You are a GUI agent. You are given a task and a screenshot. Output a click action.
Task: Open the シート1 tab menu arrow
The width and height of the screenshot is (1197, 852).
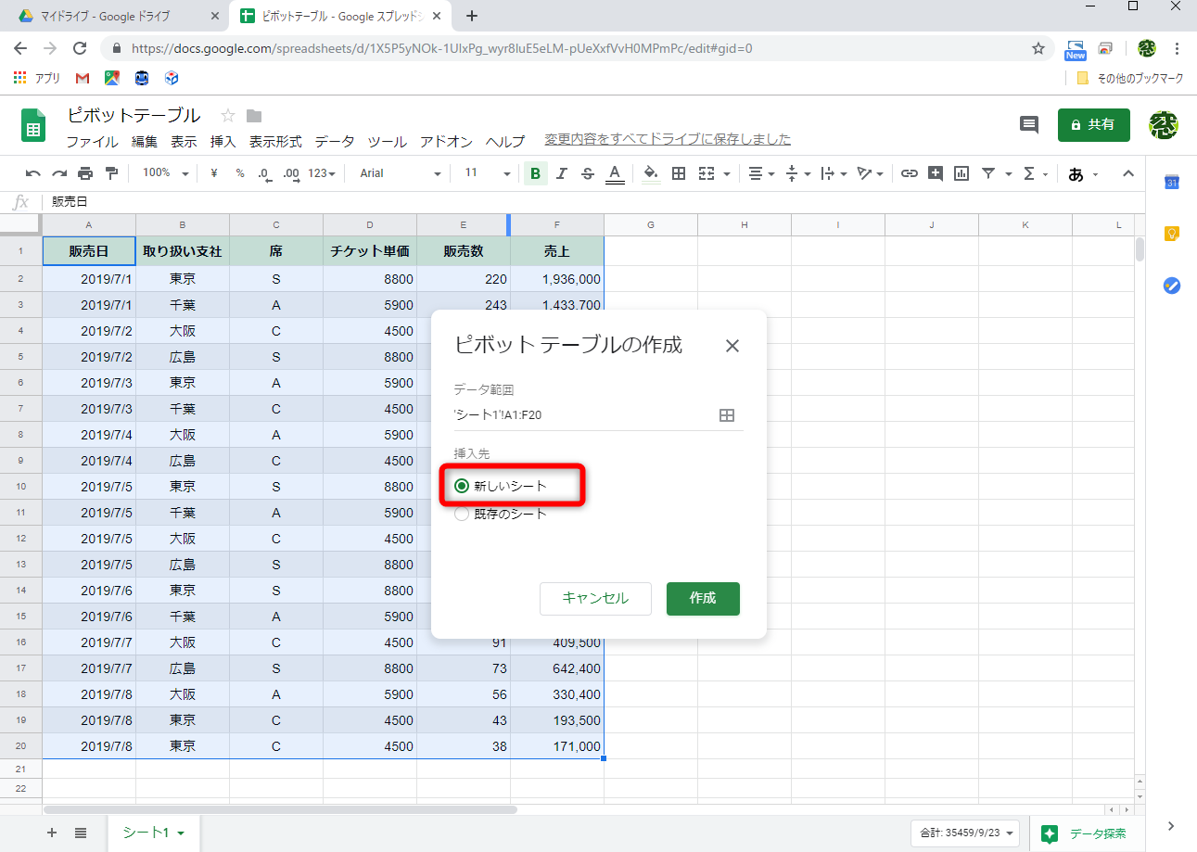click(181, 833)
